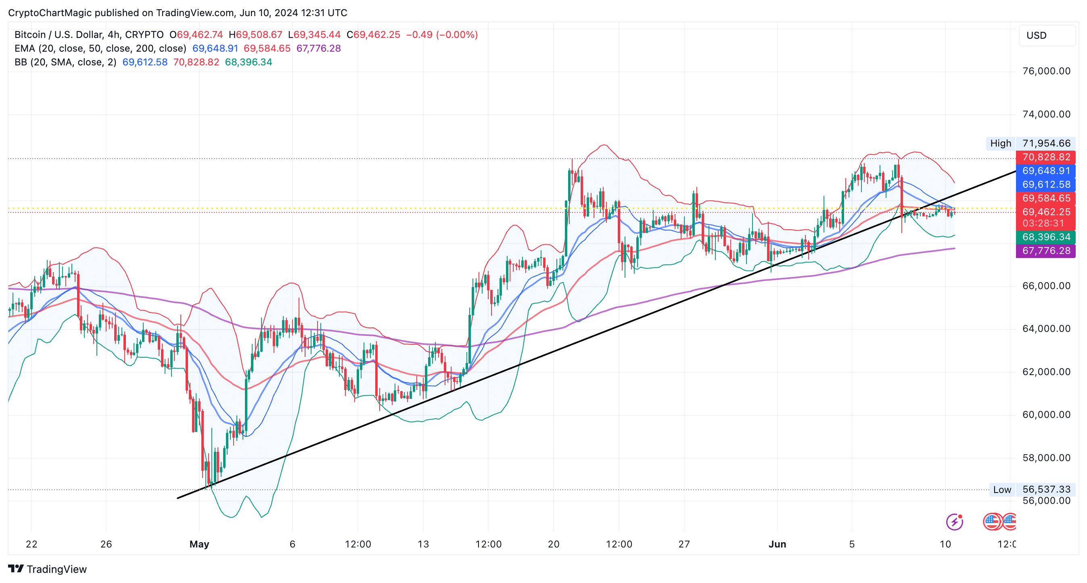The height and width of the screenshot is (583, 1087).
Task: Click the BB legend value 68,396.34
Action: point(249,63)
